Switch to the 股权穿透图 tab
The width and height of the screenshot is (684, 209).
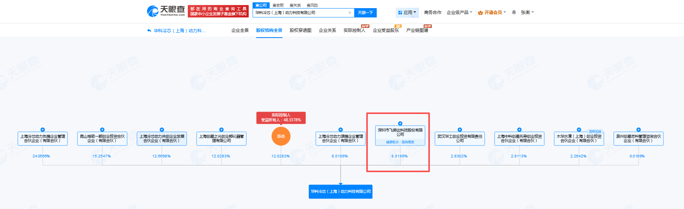(x=300, y=30)
